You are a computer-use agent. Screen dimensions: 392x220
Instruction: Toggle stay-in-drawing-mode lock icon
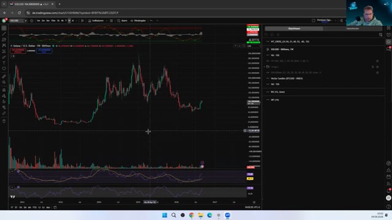click(4, 96)
